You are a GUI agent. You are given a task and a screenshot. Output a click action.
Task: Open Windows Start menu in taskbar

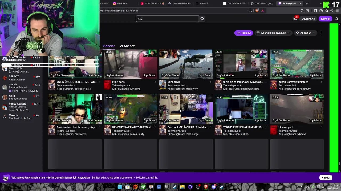click(x=120, y=187)
